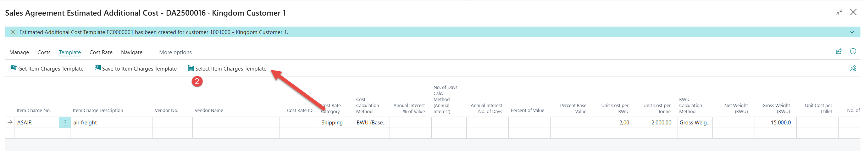Viewport: 864px width, 151px height.
Task: Expand the notification bar chevron
Action: pyautogui.click(x=852, y=32)
